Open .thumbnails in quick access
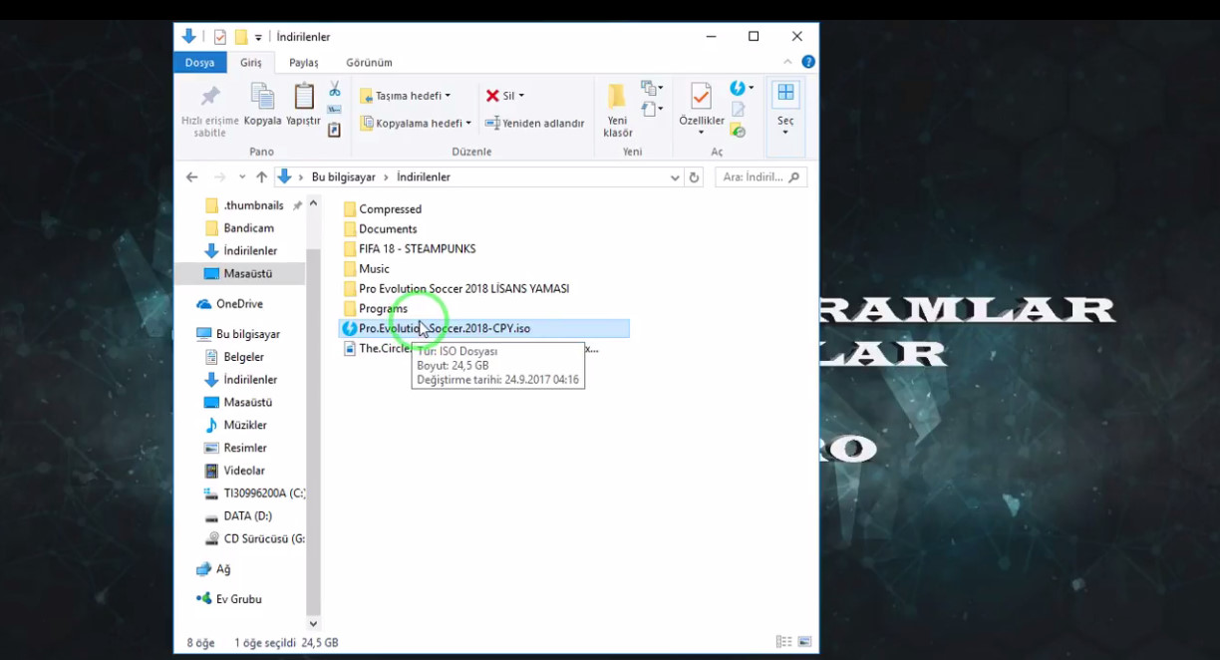Viewport: 1220px width, 660px height. [253, 205]
